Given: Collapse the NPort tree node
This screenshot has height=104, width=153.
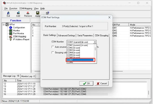Looking at the screenshot, I should (x=4, y=24).
